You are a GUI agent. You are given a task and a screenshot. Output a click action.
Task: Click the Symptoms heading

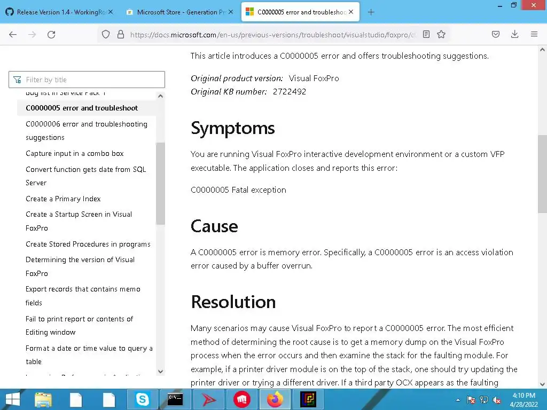coord(233,128)
